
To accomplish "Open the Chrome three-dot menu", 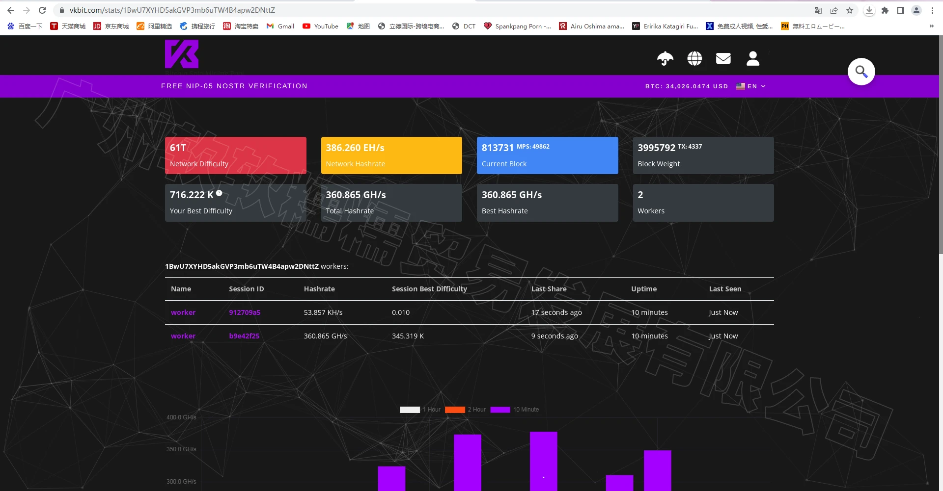I will [x=932, y=10].
